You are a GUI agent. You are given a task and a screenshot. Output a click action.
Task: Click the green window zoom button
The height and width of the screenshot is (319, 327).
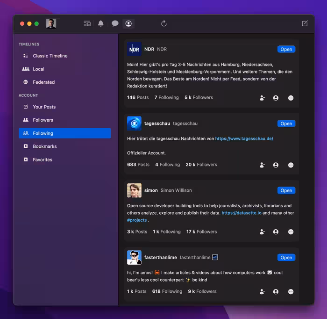pyautogui.click(x=36, y=23)
